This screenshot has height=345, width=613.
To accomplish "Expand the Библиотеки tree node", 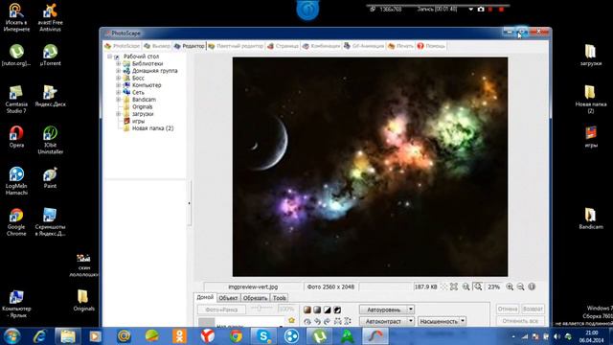I will click(118, 63).
